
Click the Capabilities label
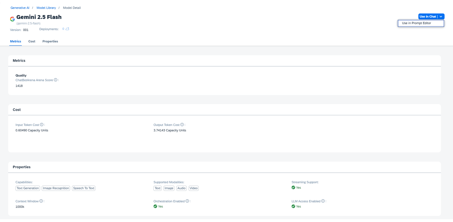tap(24, 182)
